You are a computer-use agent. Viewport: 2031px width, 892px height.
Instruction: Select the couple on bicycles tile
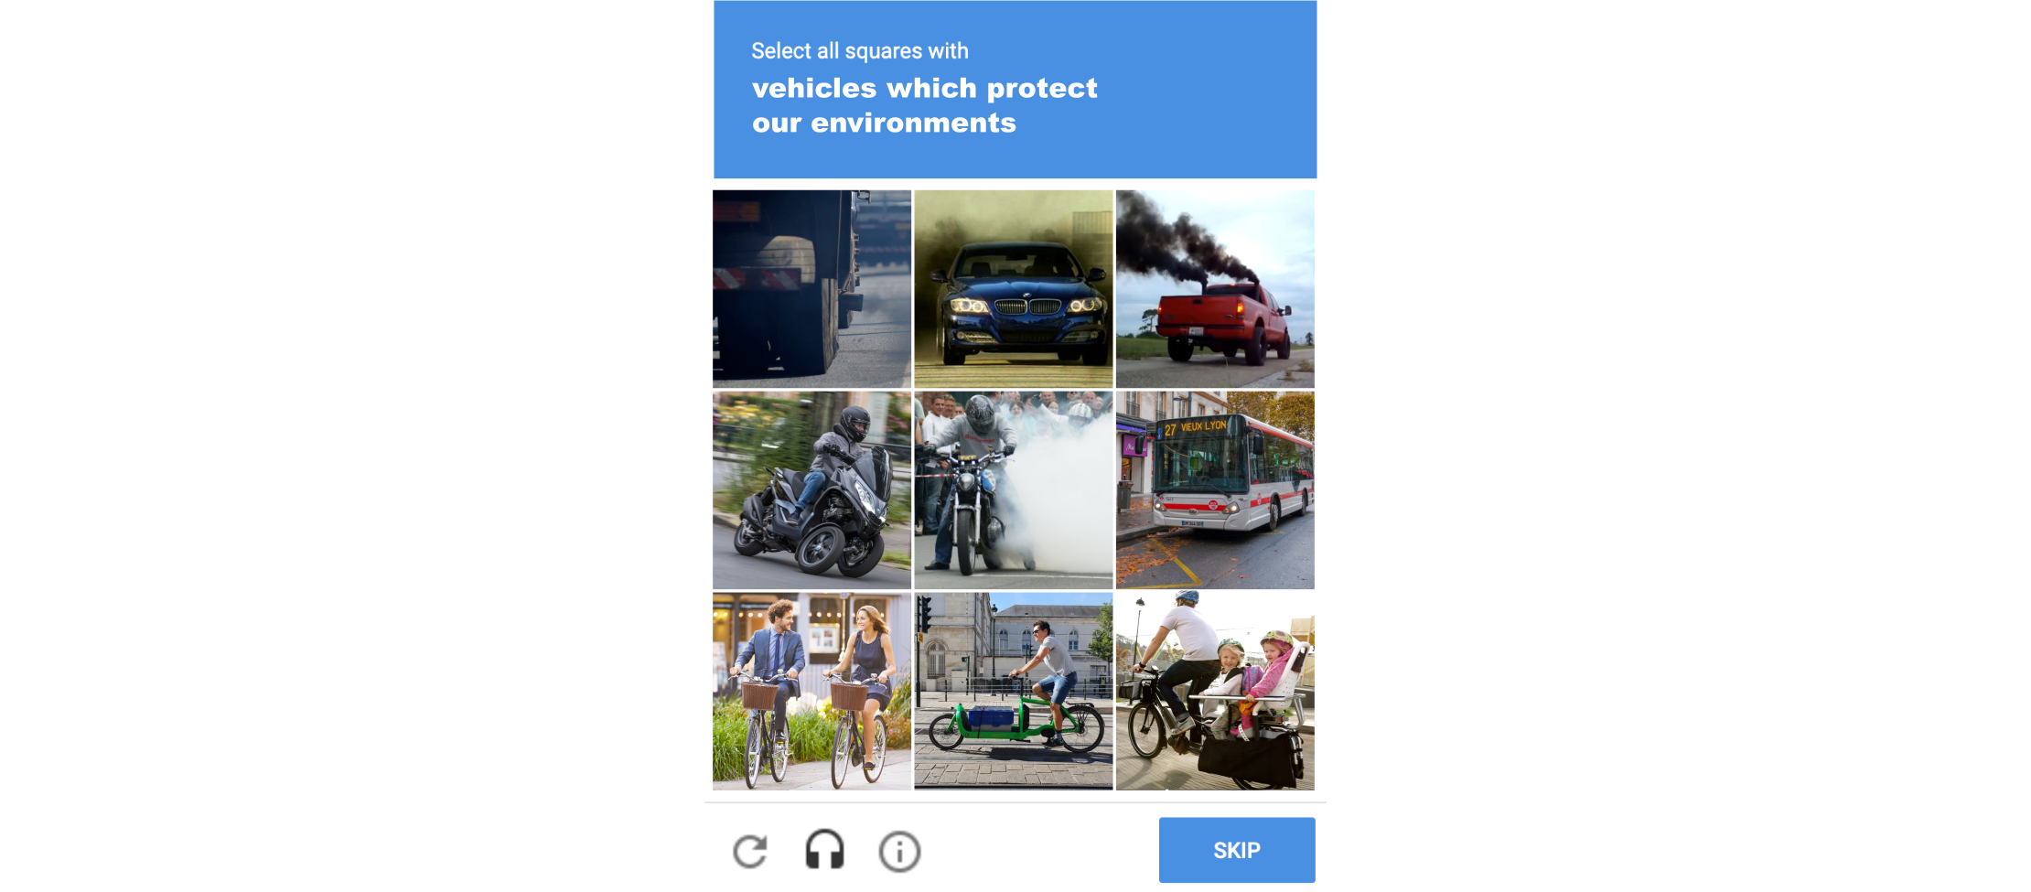tap(812, 692)
